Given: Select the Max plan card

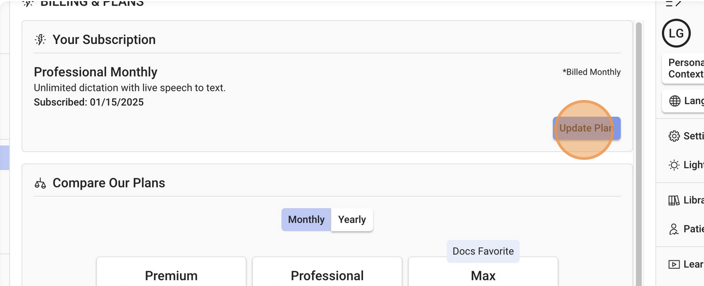Looking at the screenshot, I should 483,275.
